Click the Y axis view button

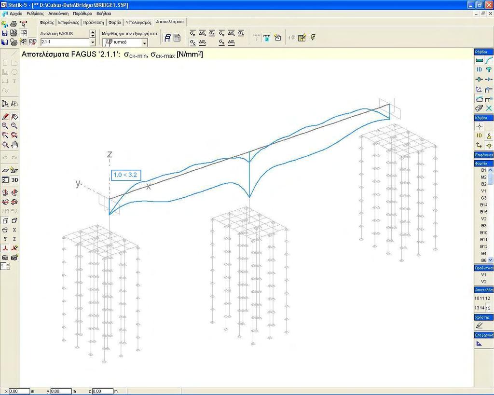(5, 239)
